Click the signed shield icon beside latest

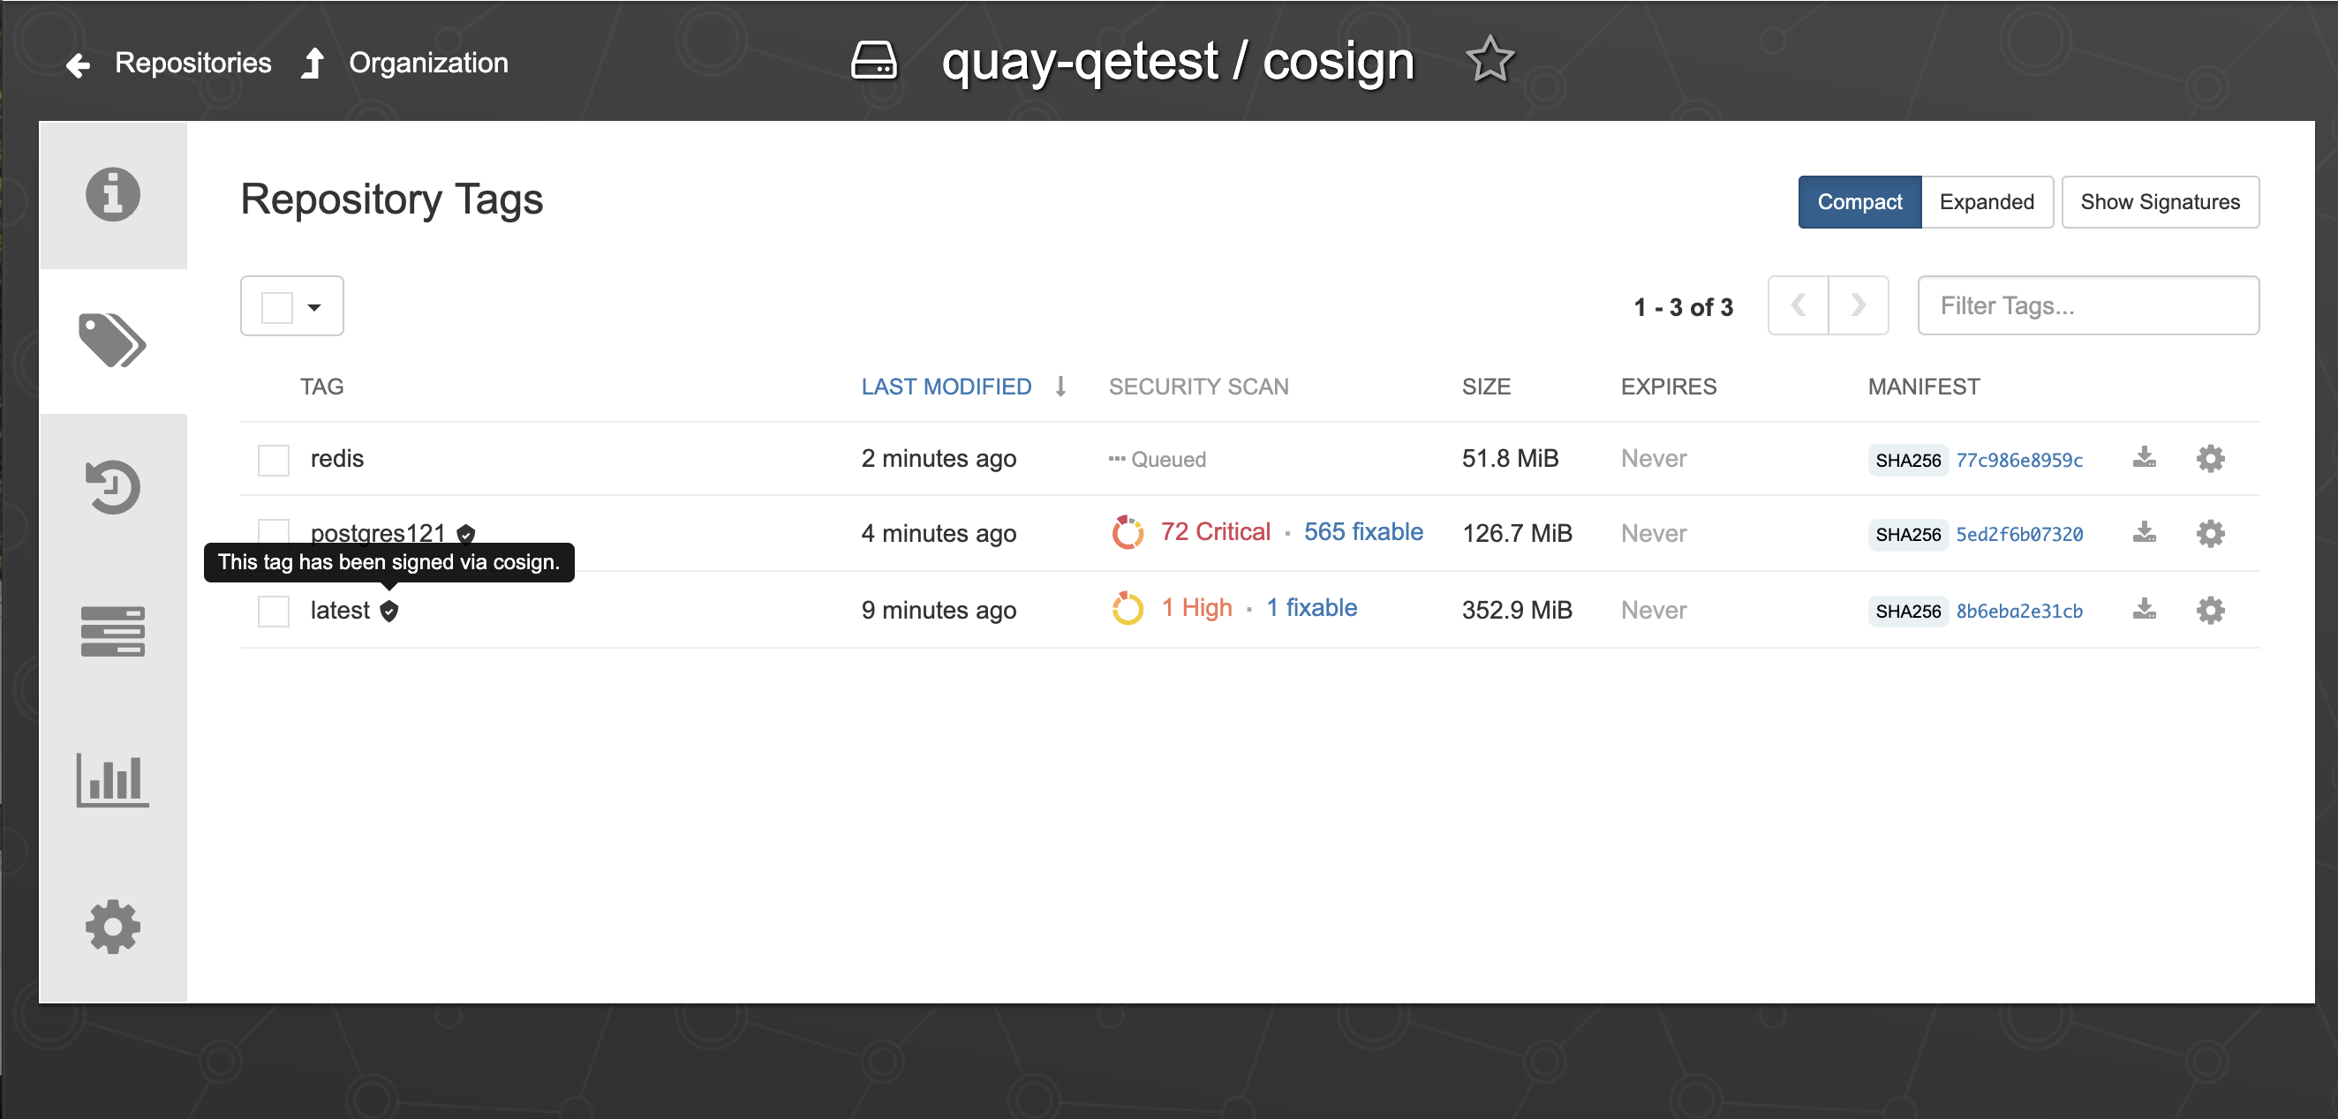pyautogui.click(x=389, y=611)
